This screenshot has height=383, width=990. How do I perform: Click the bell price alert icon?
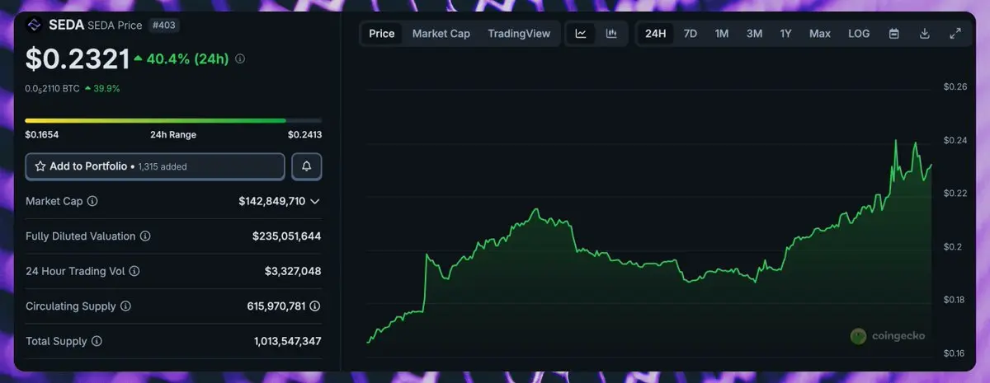307,166
